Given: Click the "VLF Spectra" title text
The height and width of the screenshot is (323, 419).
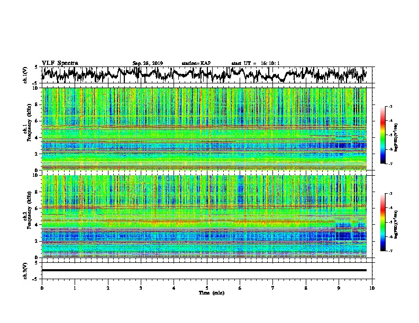Looking at the screenshot, I should (60, 63).
